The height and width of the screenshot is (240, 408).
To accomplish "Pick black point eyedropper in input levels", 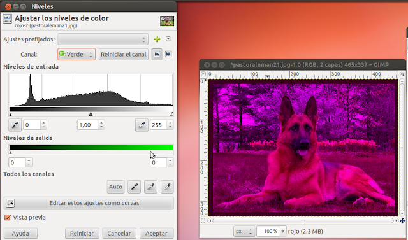I will 15,125.
